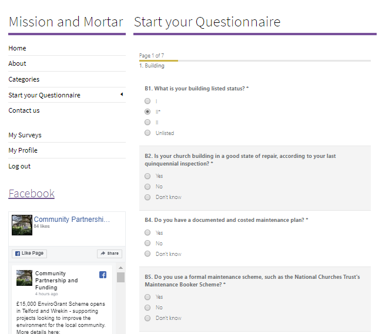This screenshot has width=389, height=334.
Task: Choose Don't know for B2 question
Action: pyautogui.click(x=147, y=197)
